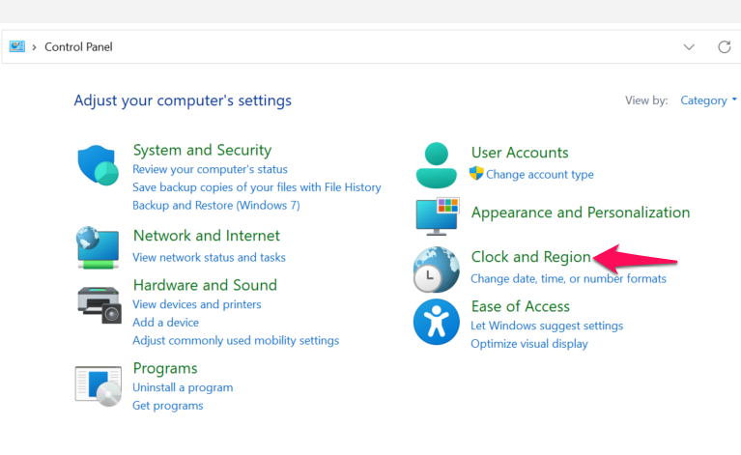Image resolution: width=741 pixels, height=455 pixels.
Task: Click View devices and printers
Action: pos(196,304)
